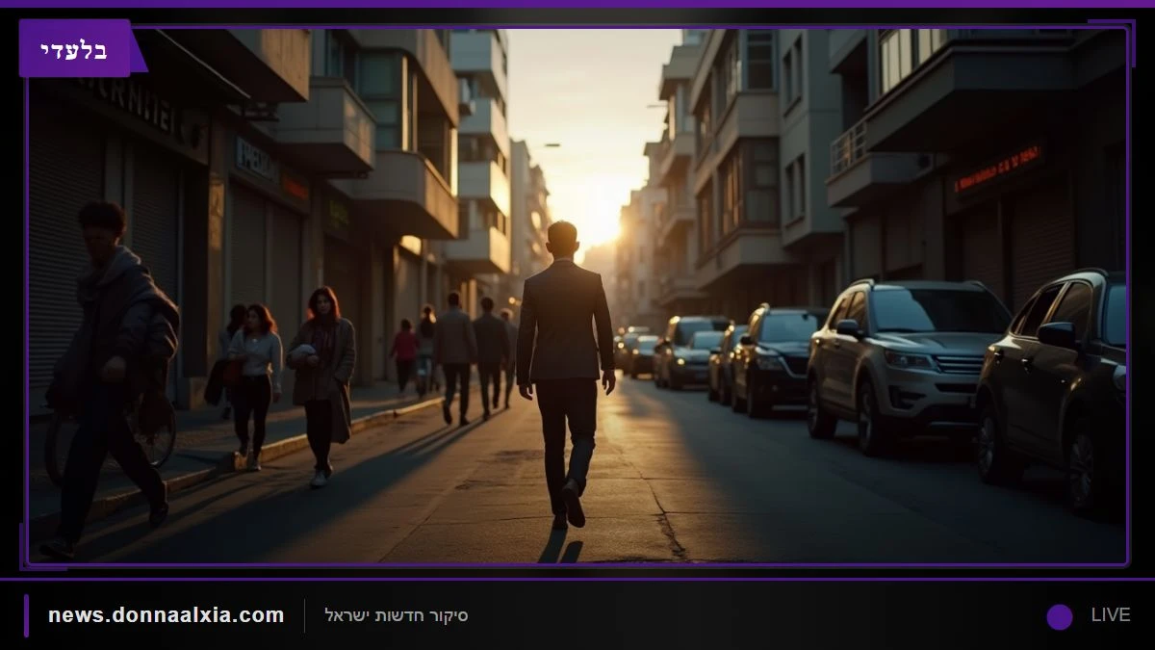Click the LIVE label text
The width and height of the screenshot is (1155, 650).
(1111, 615)
